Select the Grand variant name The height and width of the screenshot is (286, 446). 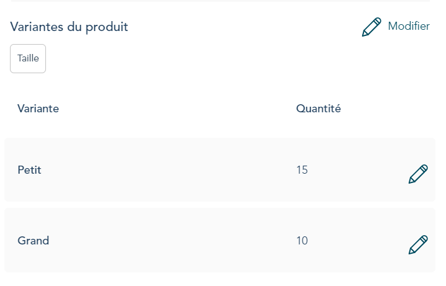click(33, 241)
